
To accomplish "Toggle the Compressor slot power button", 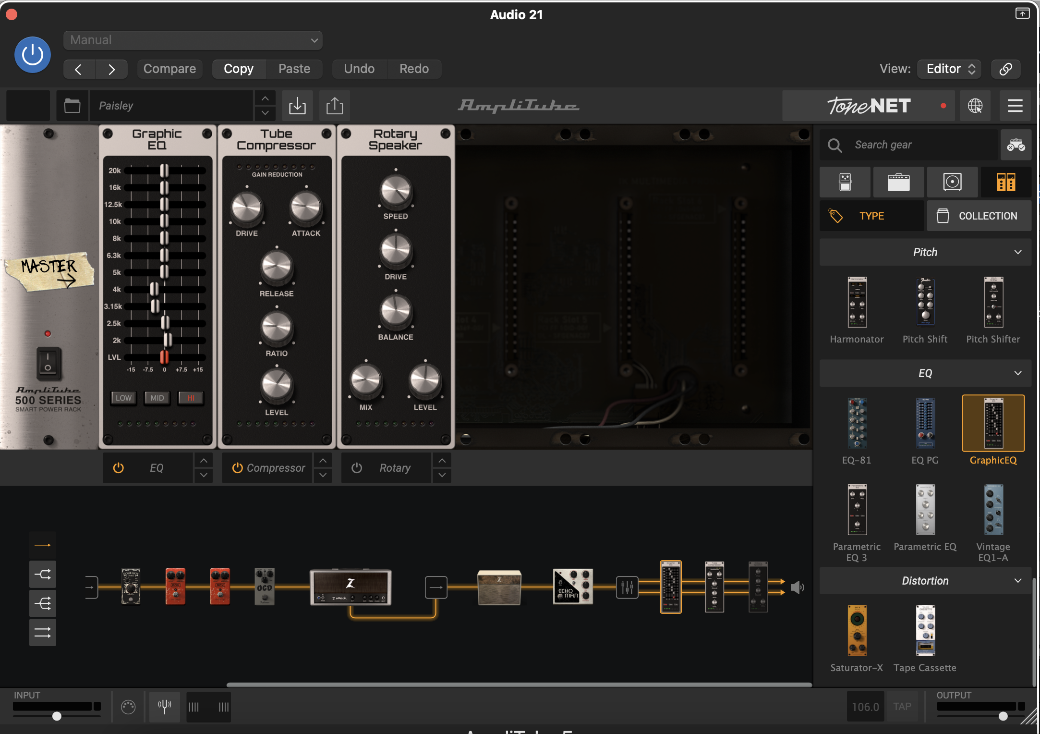I will pyautogui.click(x=237, y=468).
